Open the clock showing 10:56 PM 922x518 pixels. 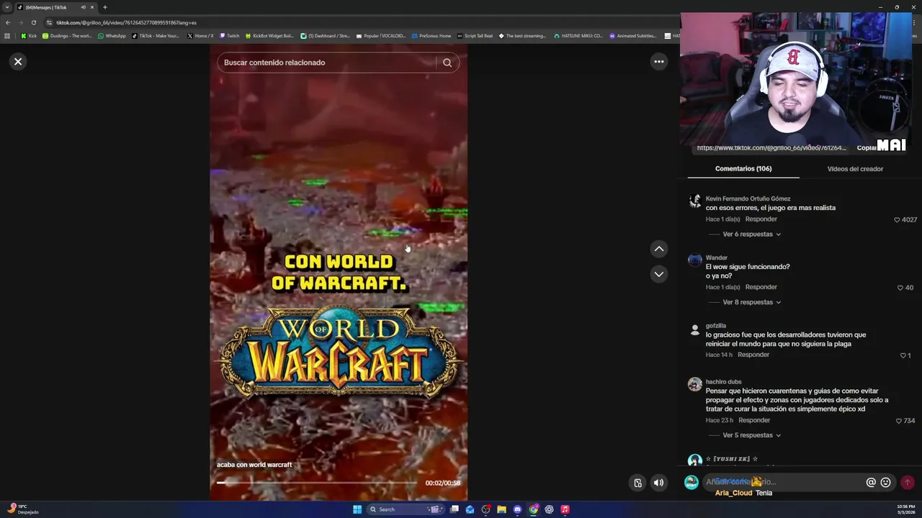click(905, 509)
